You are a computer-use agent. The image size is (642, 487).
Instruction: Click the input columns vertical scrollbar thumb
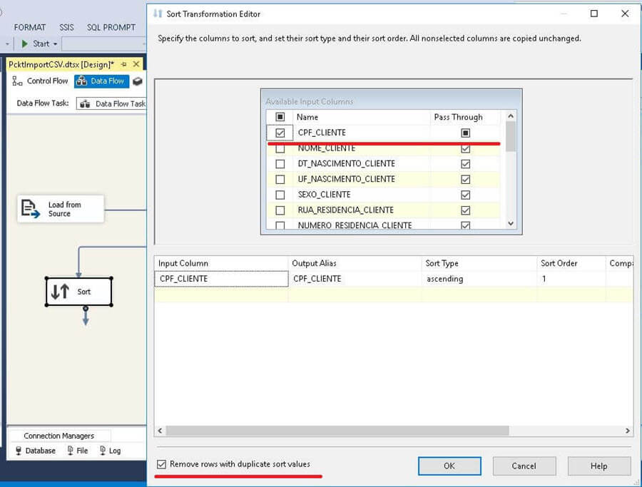coord(511,137)
